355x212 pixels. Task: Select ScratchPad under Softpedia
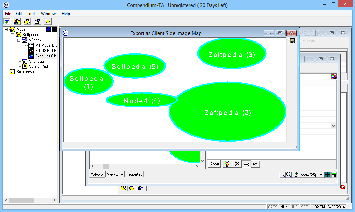38,66
